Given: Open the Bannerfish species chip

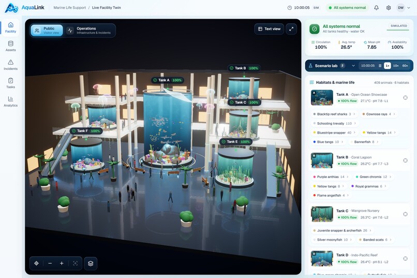Looking at the screenshot, I should (365, 142).
